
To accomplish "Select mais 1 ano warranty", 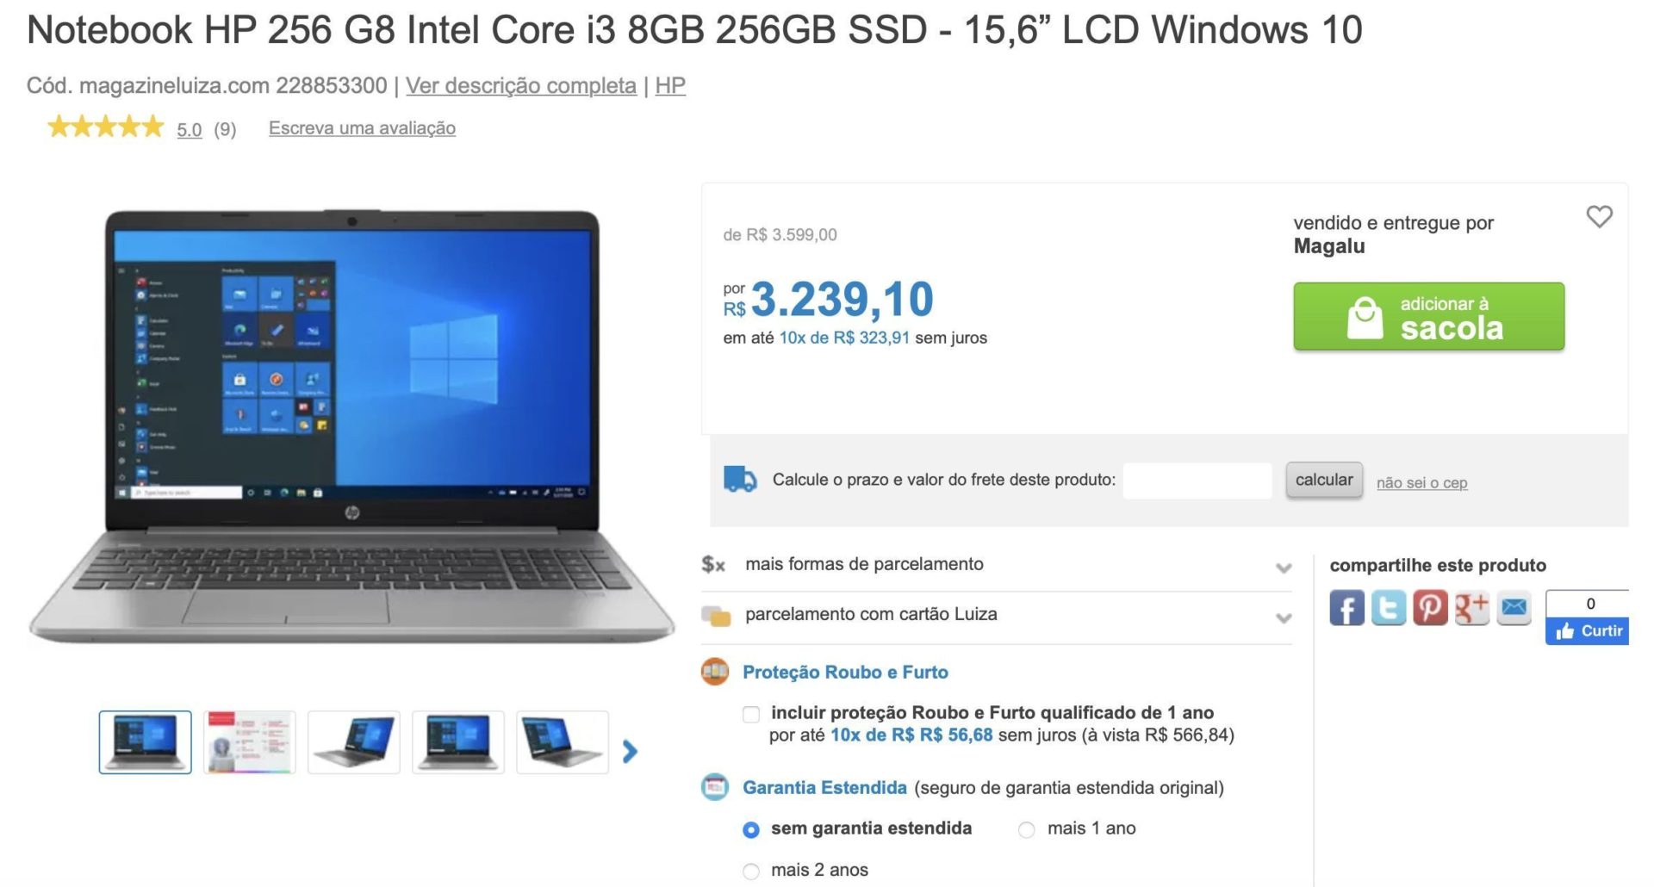I will [x=1026, y=829].
